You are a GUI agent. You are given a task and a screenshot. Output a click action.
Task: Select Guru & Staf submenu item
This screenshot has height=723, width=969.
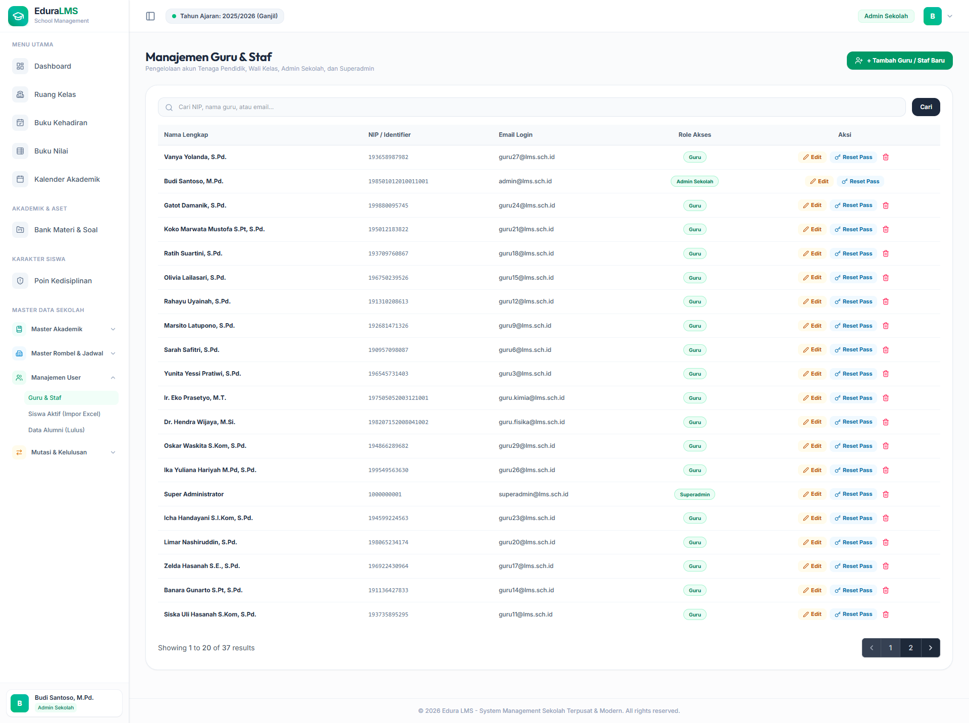71,398
